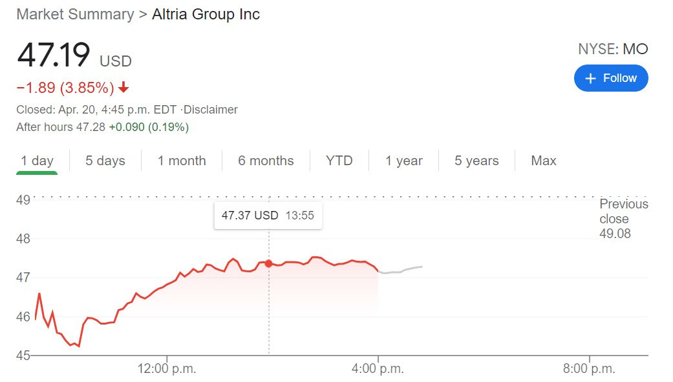Click the Previous close 49.08 label
Image resolution: width=673 pixels, height=382 pixels.
click(x=623, y=219)
